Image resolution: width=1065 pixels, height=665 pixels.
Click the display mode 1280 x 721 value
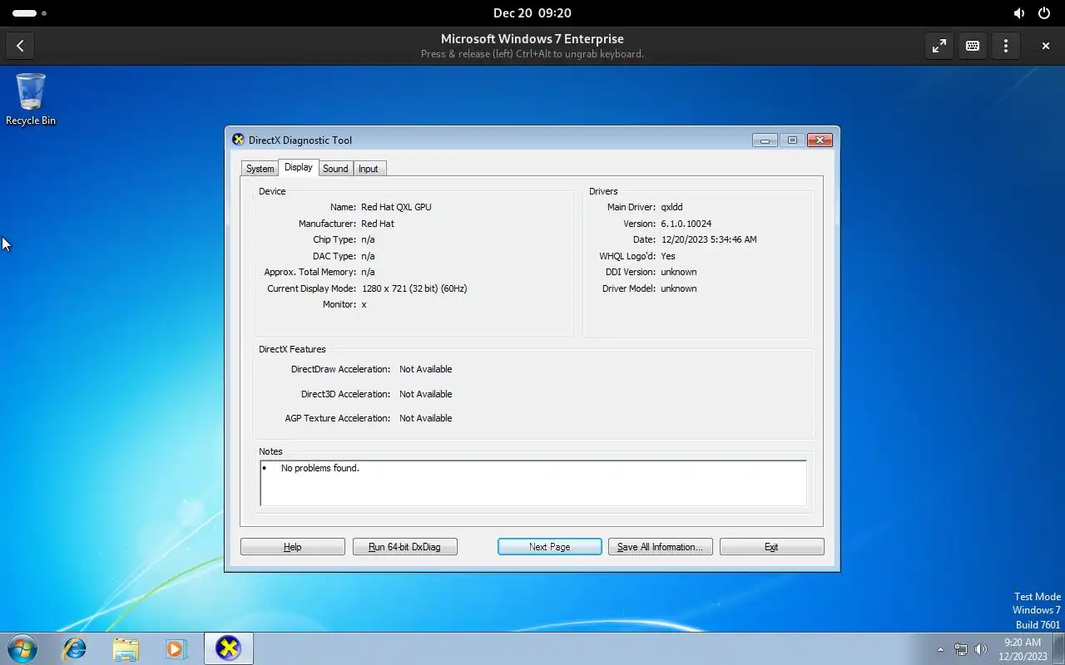(x=414, y=288)
